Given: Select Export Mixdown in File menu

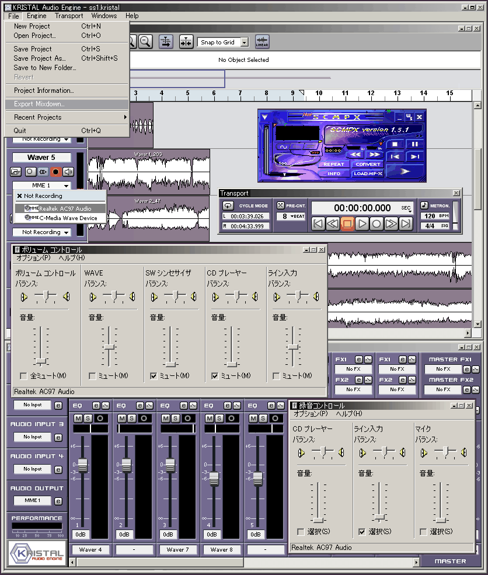Looking at the screenshot, I should tap(39, 104).
